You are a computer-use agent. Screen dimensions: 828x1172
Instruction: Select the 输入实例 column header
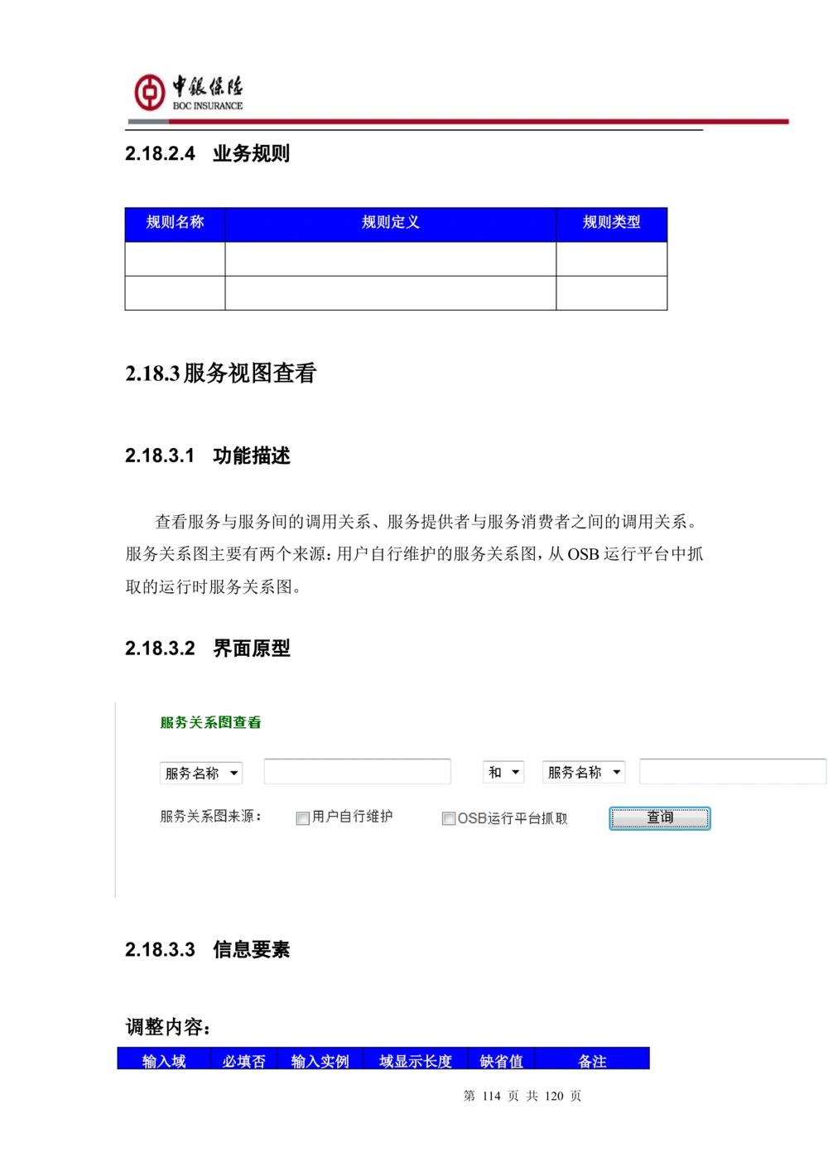(320, 1059)
